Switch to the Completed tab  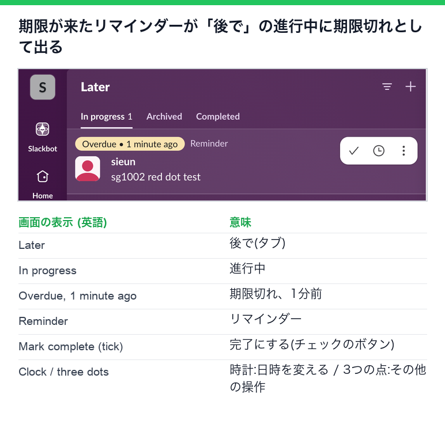[x=218, y=116]
